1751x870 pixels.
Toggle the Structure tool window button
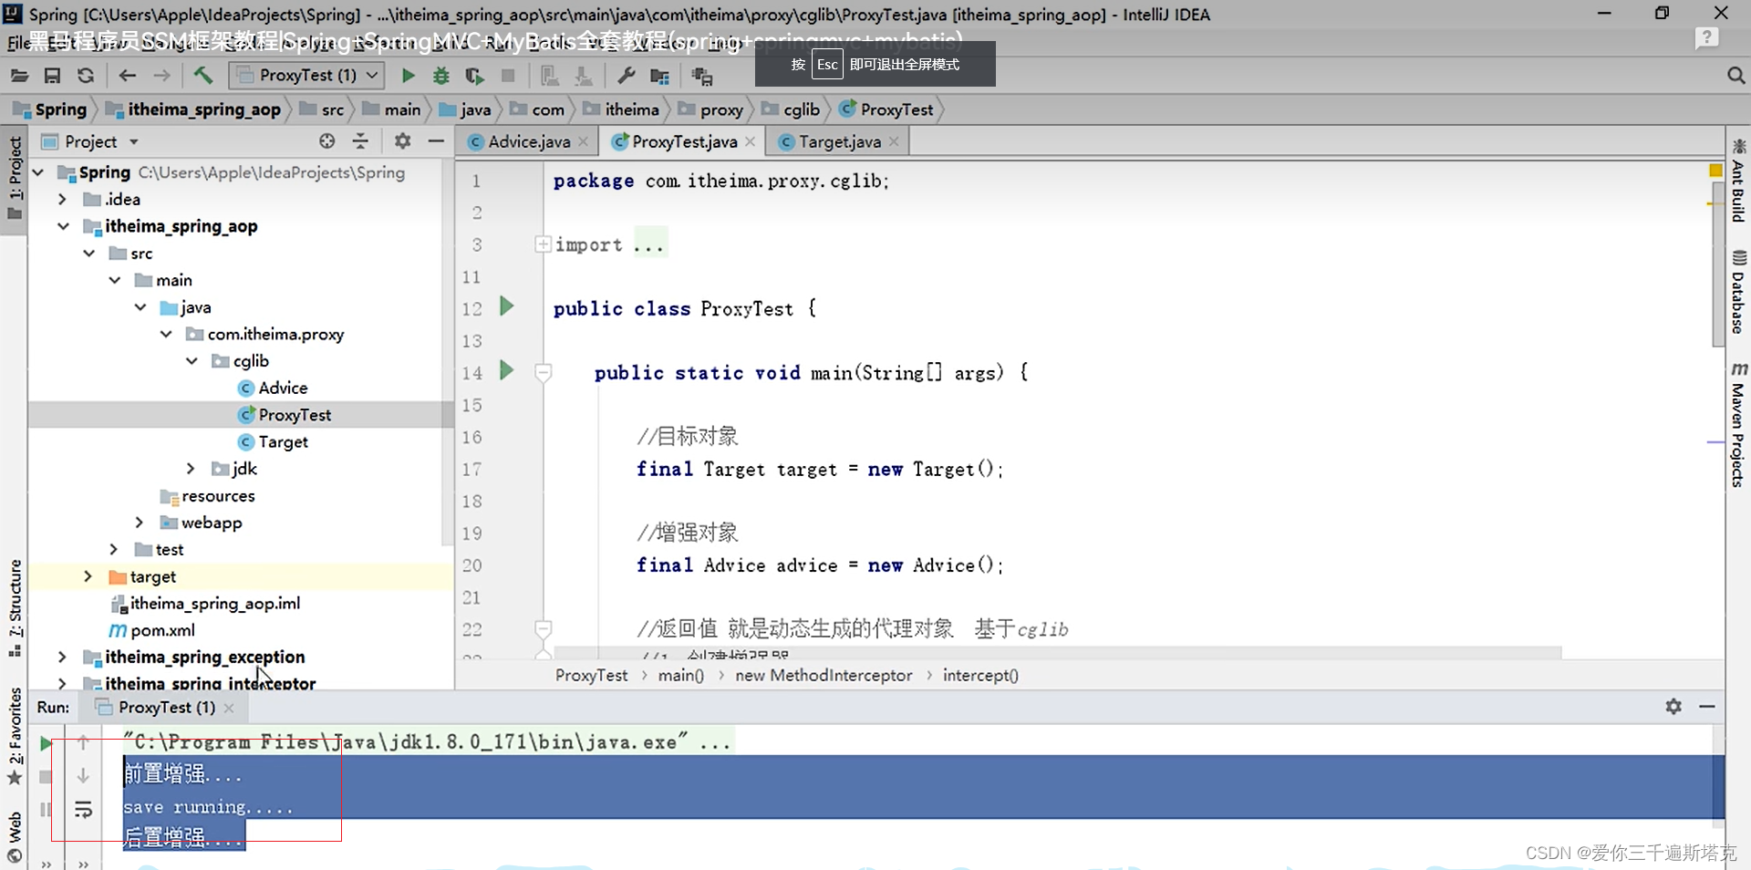15,608
